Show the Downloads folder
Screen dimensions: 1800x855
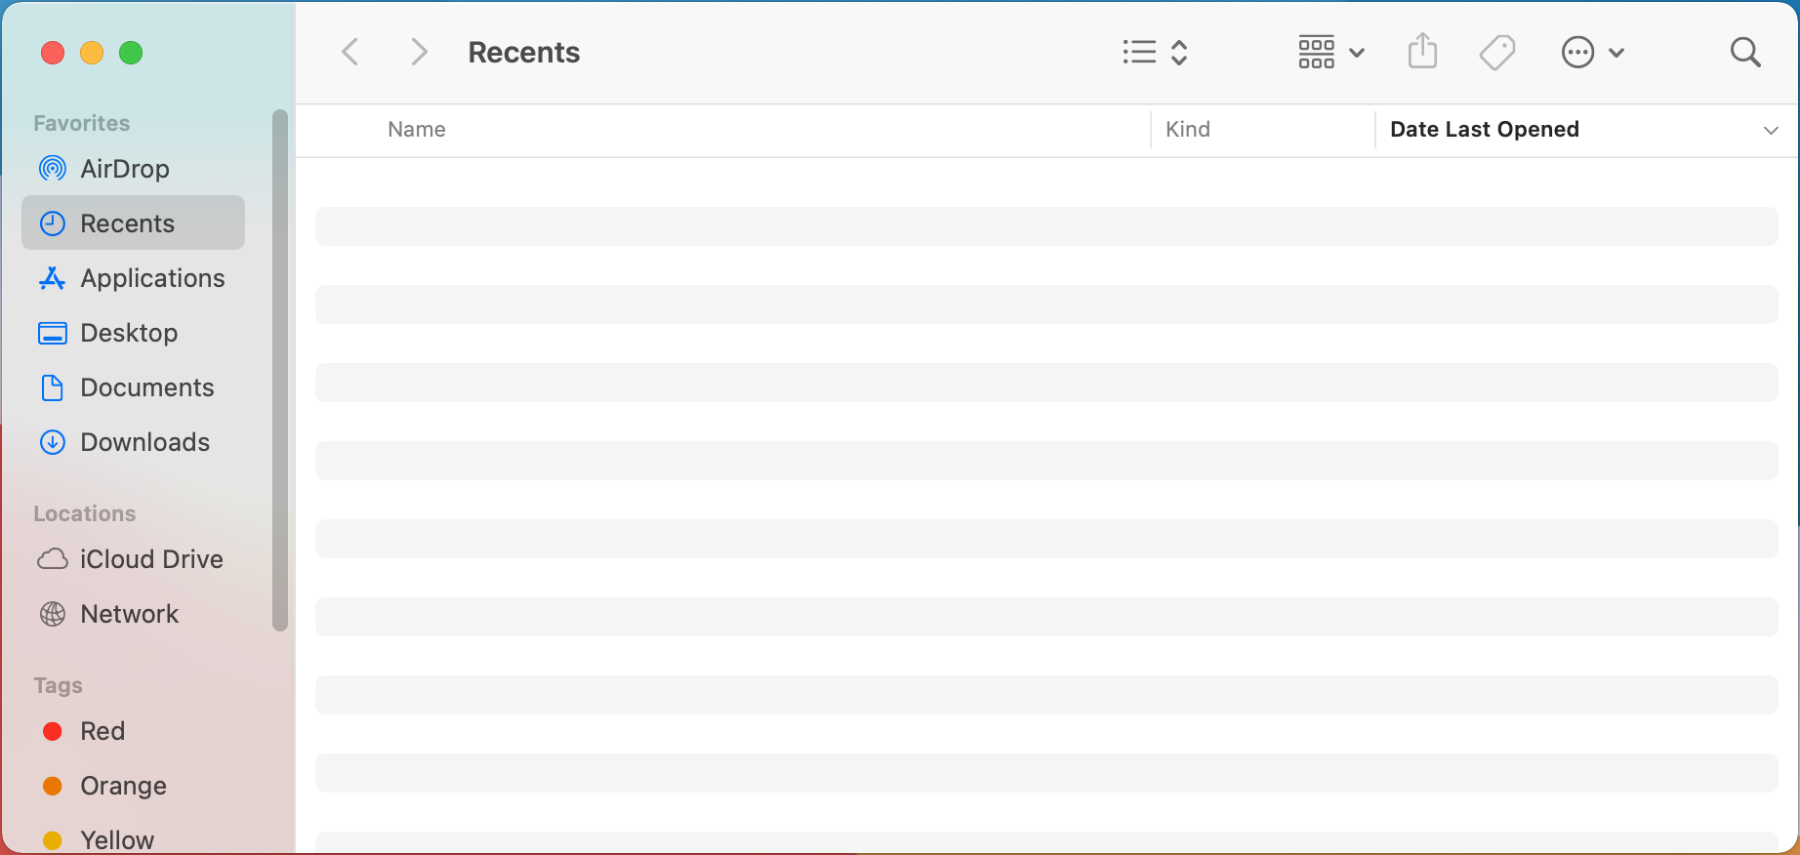pyautogui.click(x=144, y=442)
